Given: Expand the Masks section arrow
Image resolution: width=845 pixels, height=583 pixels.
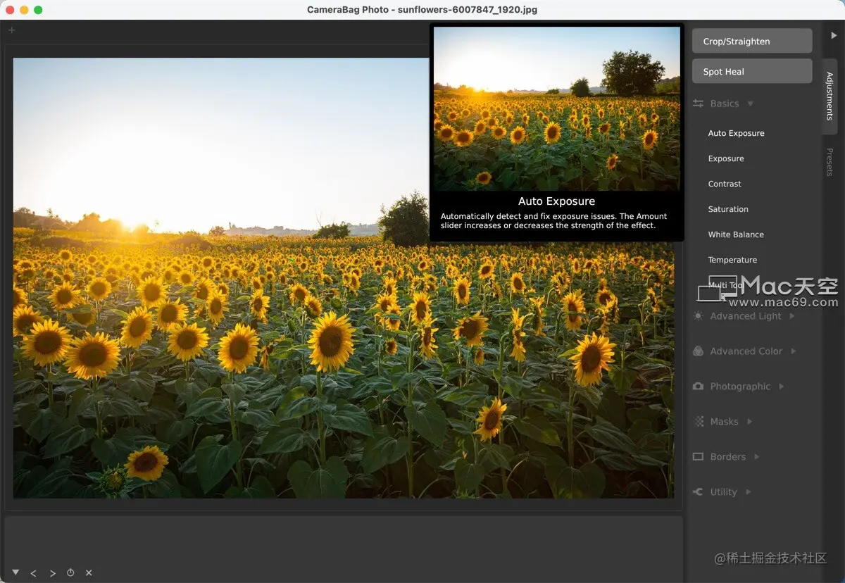Looking at the screenshot, I should point(749,422).
